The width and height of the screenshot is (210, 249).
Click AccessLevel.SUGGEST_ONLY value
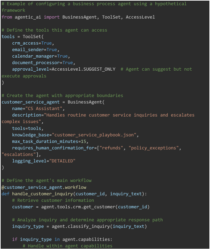[84, 69]
